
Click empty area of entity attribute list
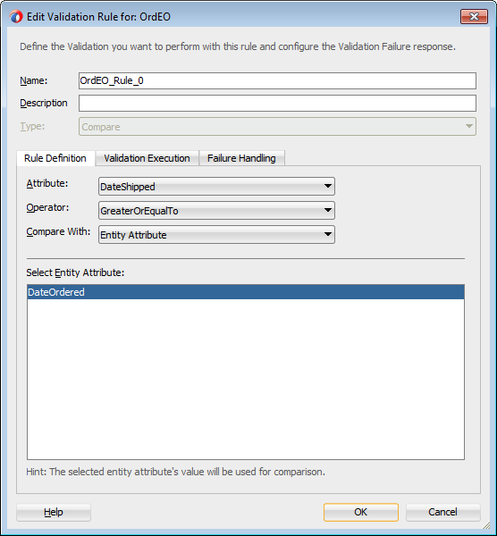point(246,379)
